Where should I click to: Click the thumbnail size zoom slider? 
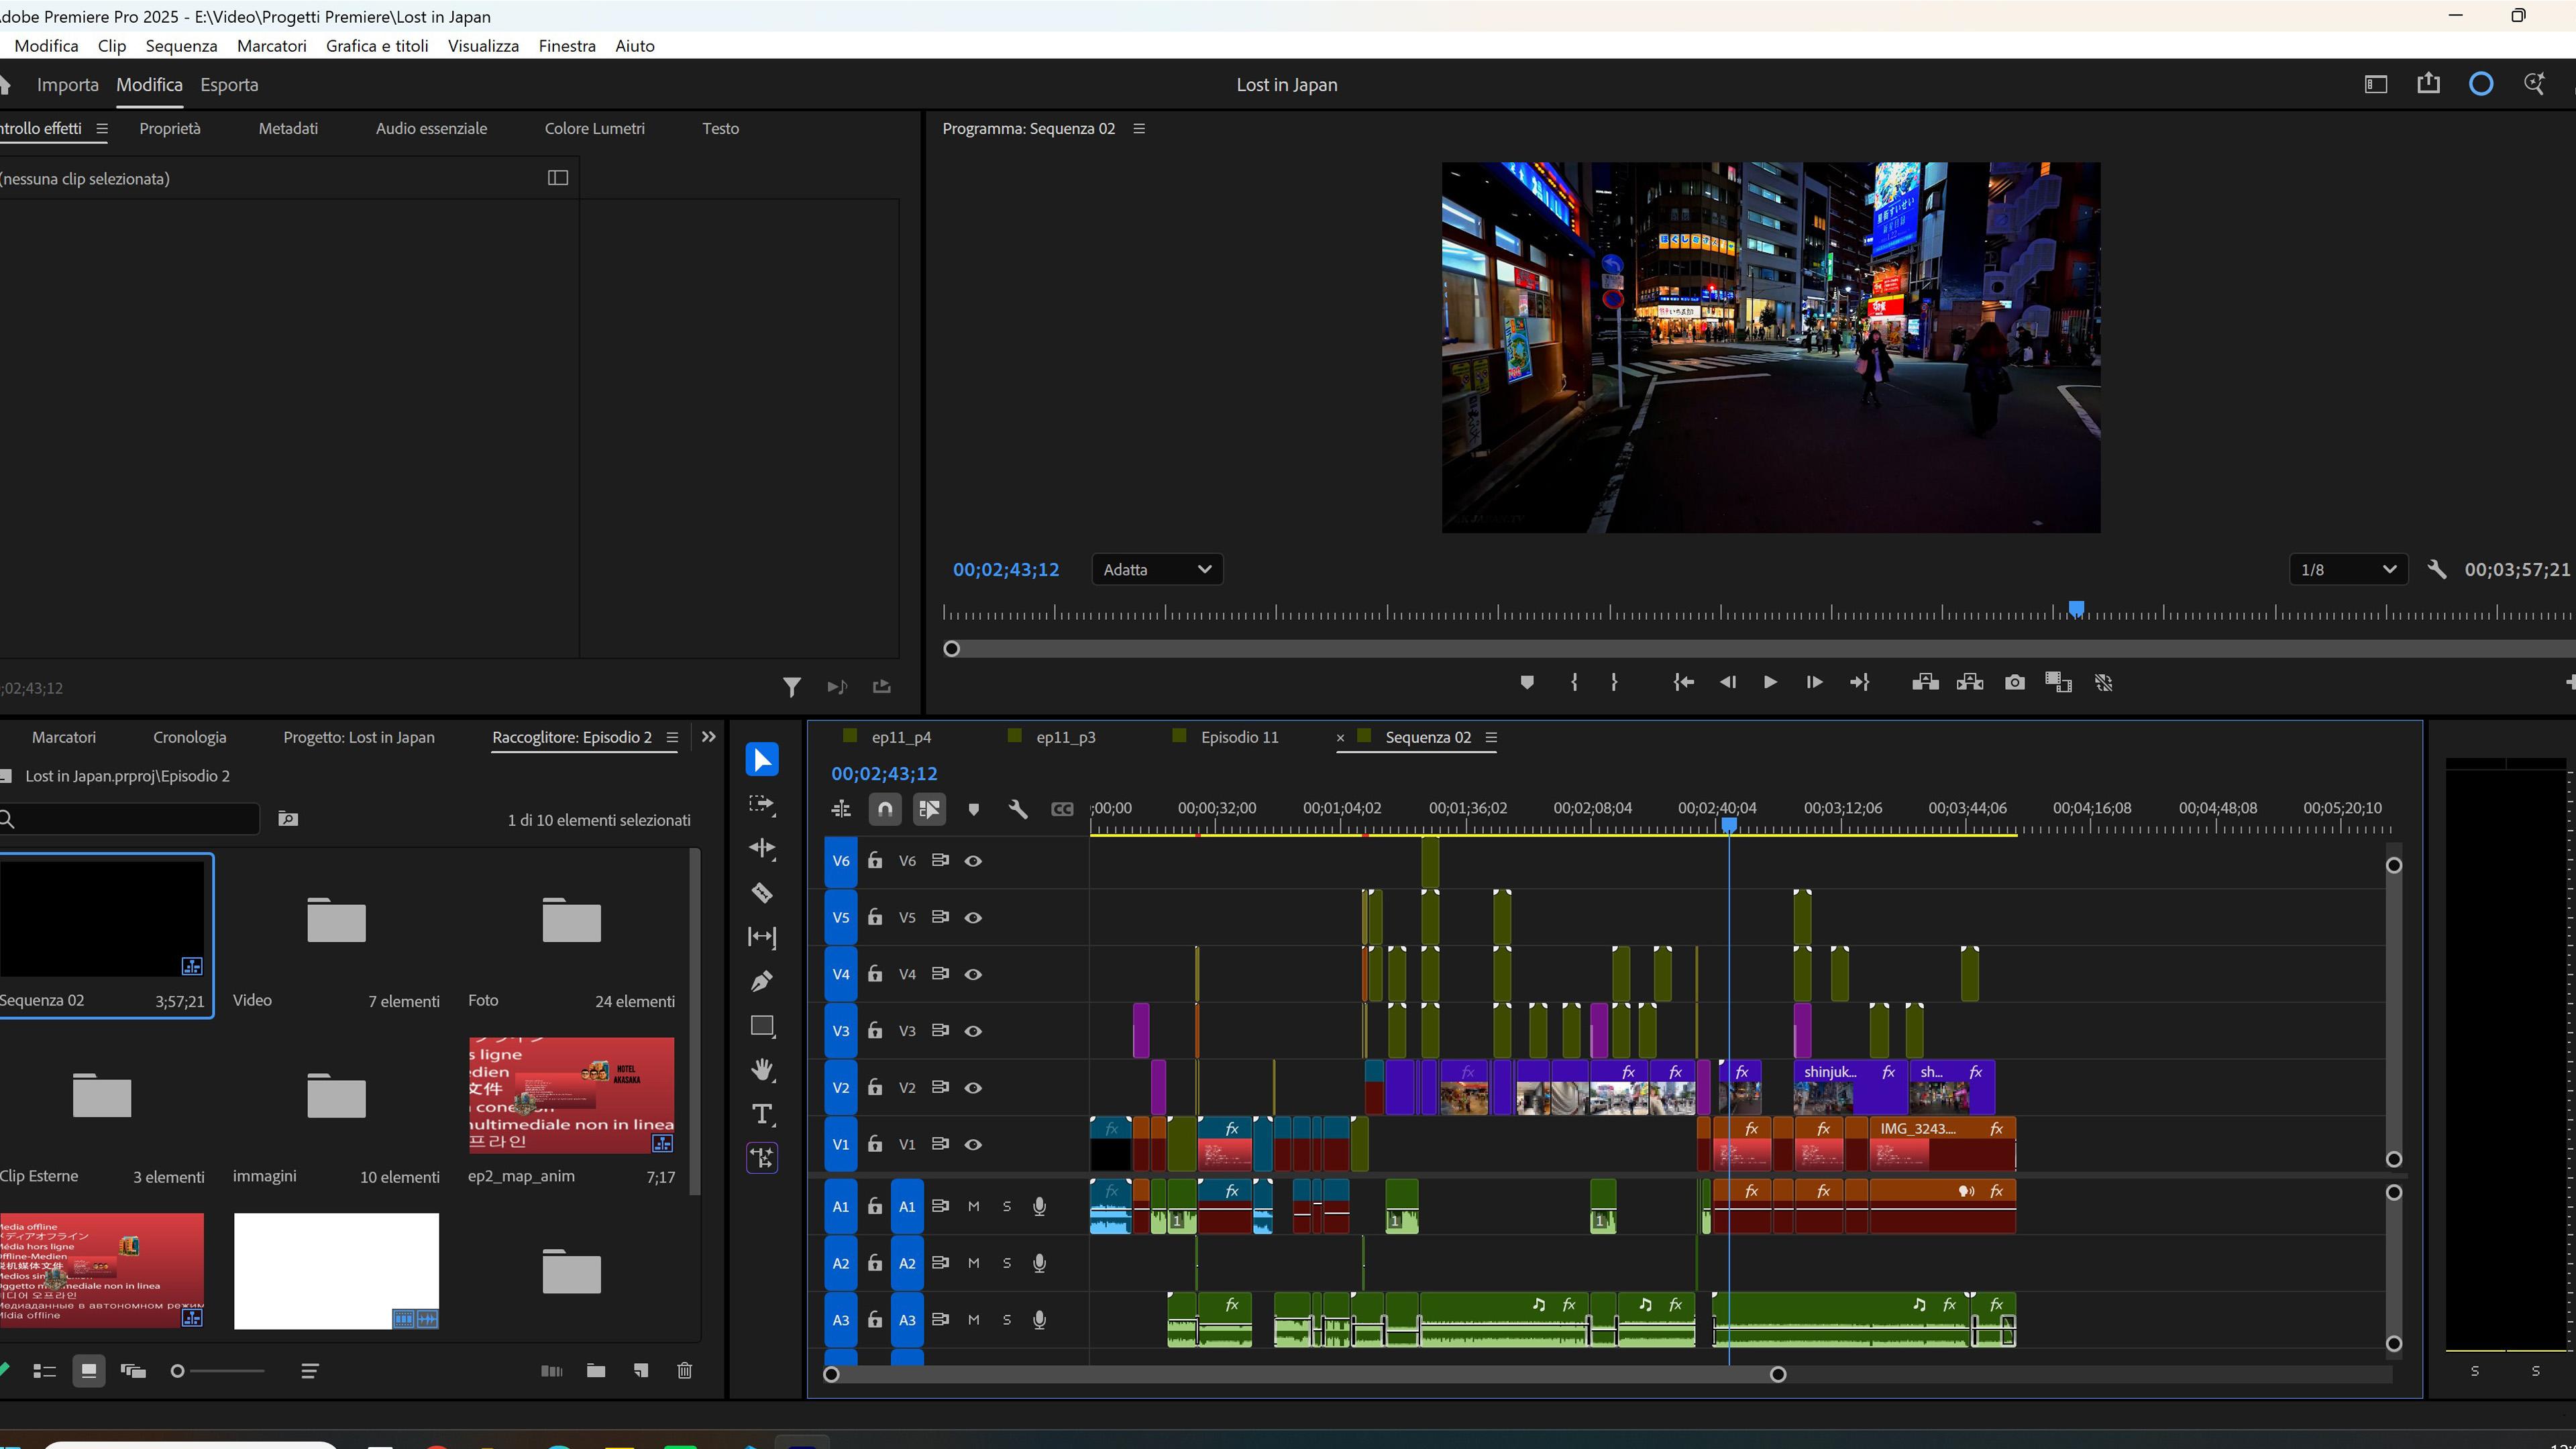coord(219,1371)
